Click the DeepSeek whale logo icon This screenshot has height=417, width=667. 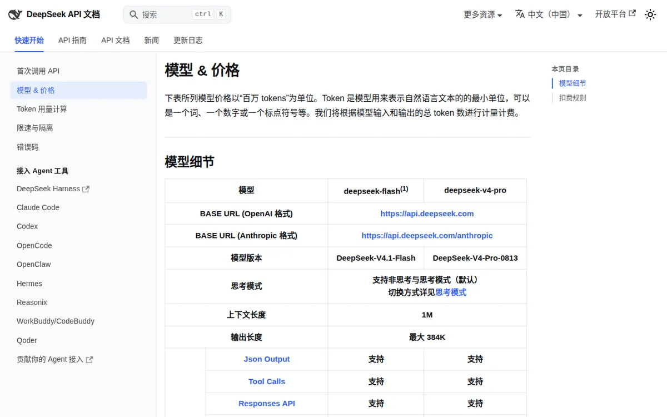point(15,14)
